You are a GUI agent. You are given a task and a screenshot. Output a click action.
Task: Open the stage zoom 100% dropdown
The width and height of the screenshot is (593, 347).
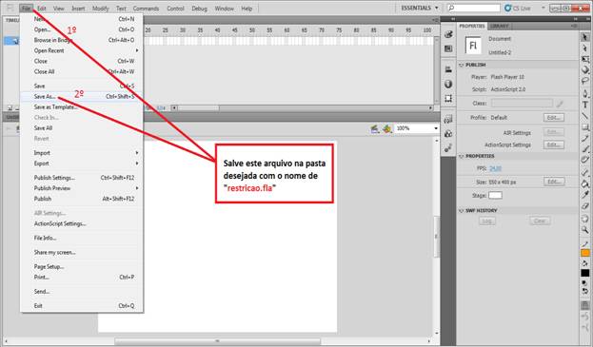pyautogui.click(x=416, y=128)
